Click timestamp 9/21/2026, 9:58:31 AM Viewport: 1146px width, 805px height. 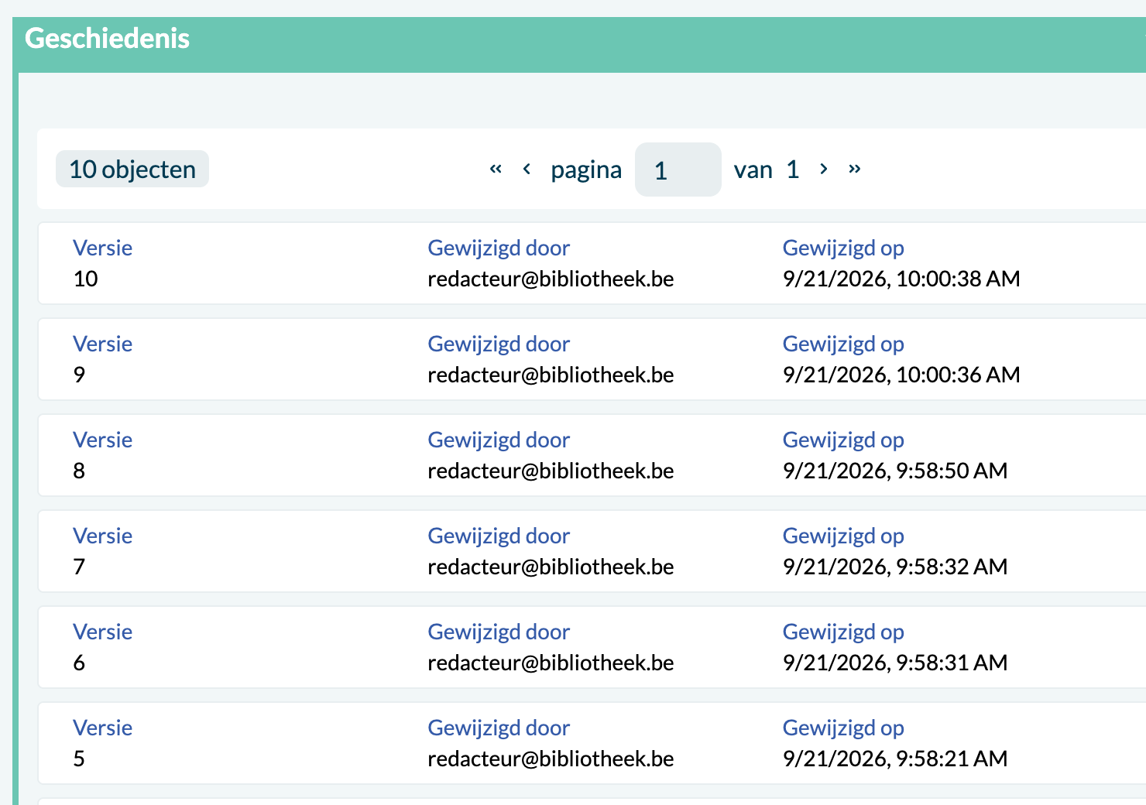tap(895, 663)
